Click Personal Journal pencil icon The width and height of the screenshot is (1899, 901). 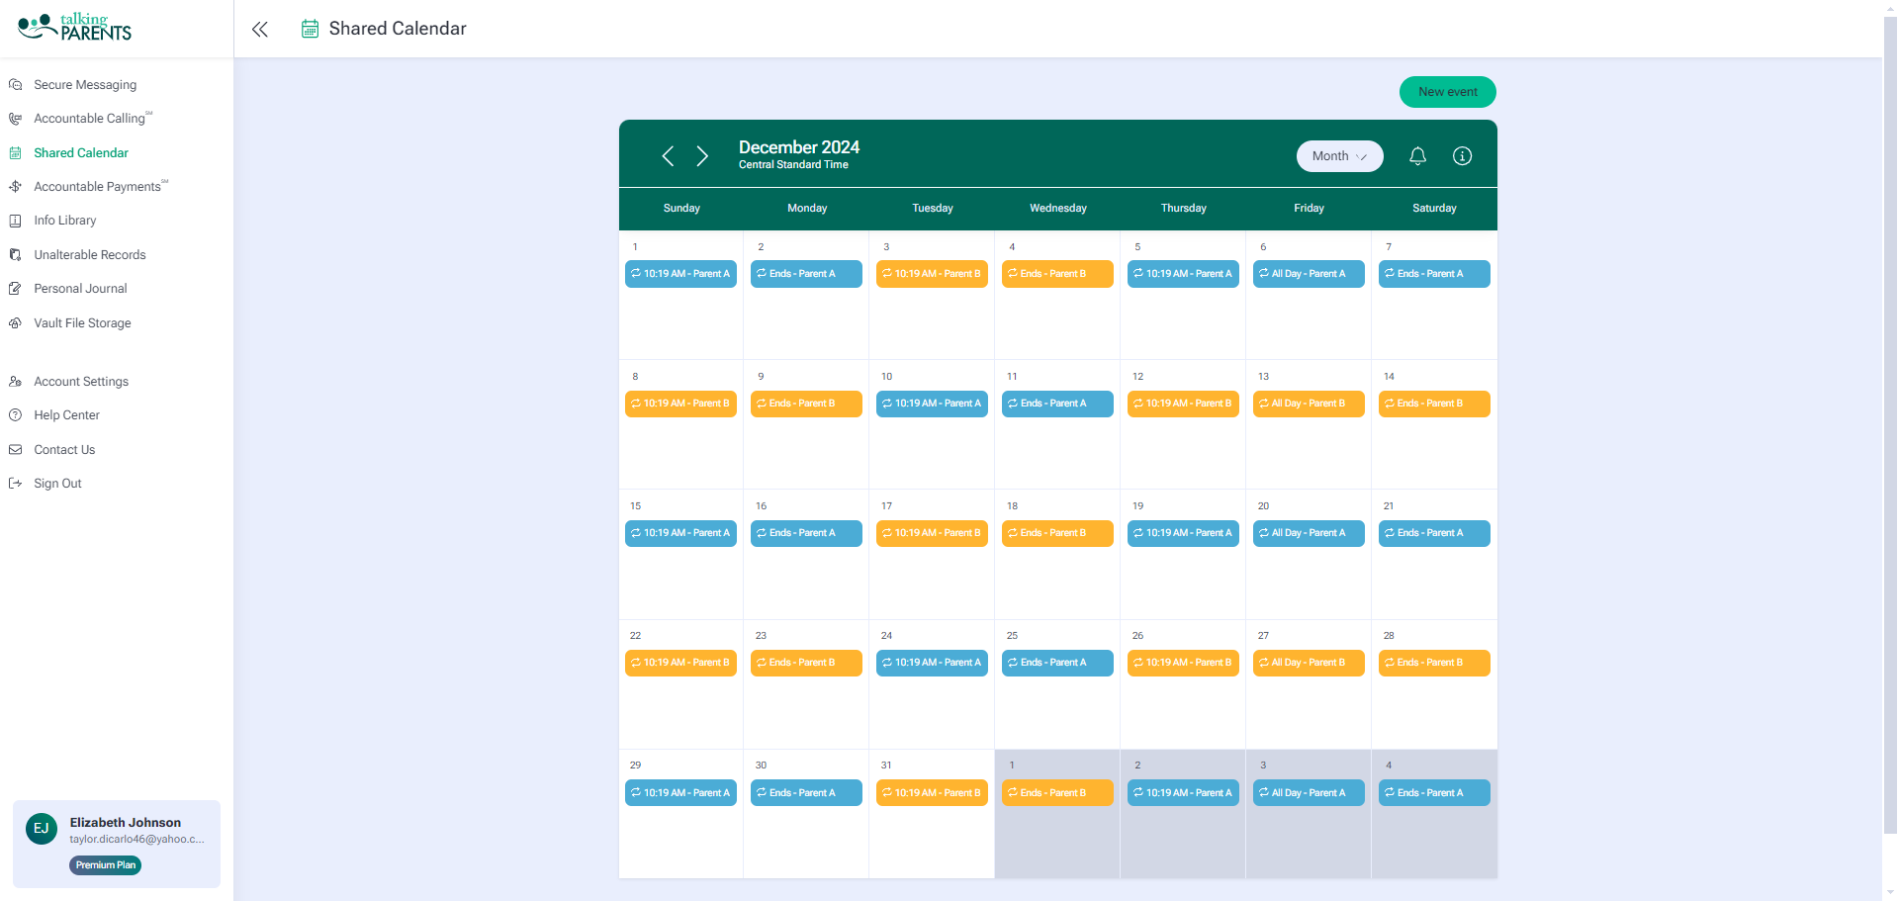pos(16,289)
